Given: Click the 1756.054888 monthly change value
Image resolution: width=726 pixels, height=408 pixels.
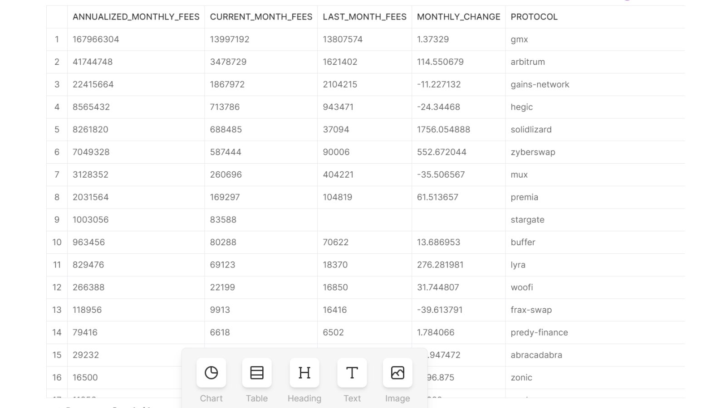Looking at the screenshot, I should 443,130.
